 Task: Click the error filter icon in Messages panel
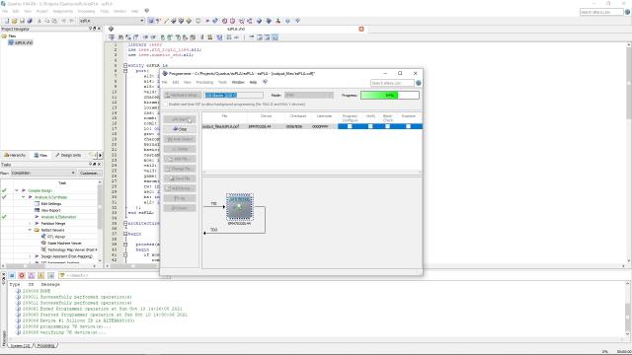pos(22,275)
